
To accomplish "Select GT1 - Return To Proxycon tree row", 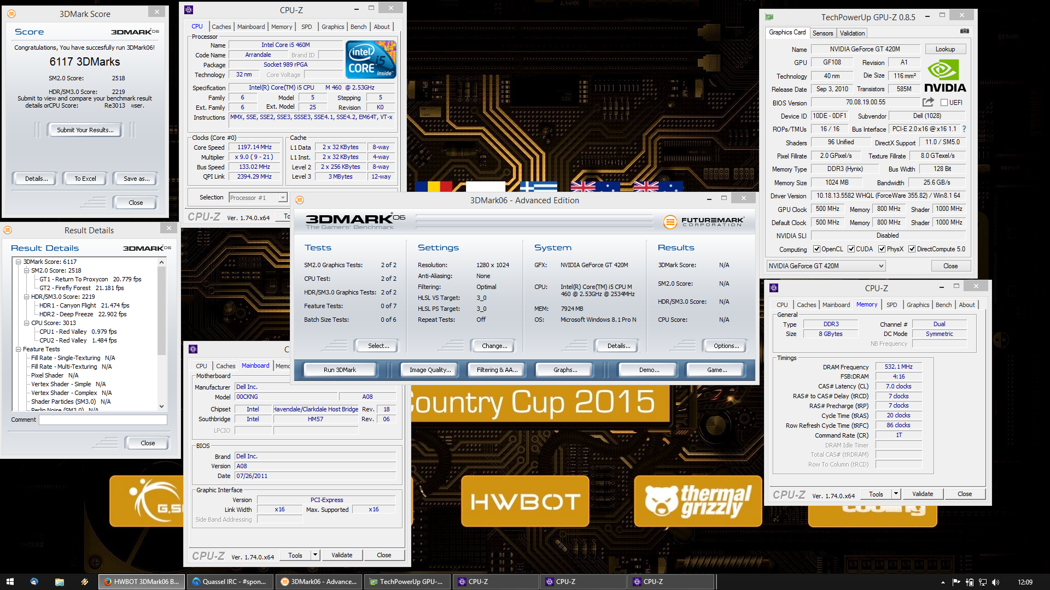I will click(x=90, y=279).
